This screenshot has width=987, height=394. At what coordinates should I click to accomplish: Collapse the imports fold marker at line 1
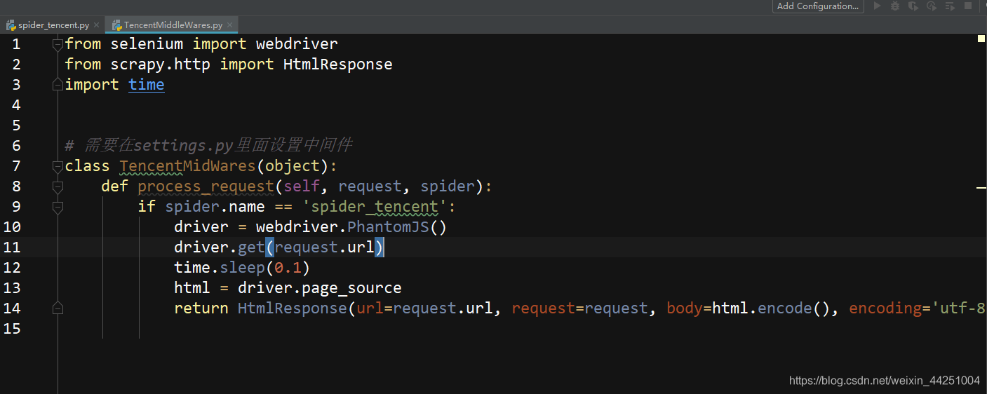[x=58, y=44]
